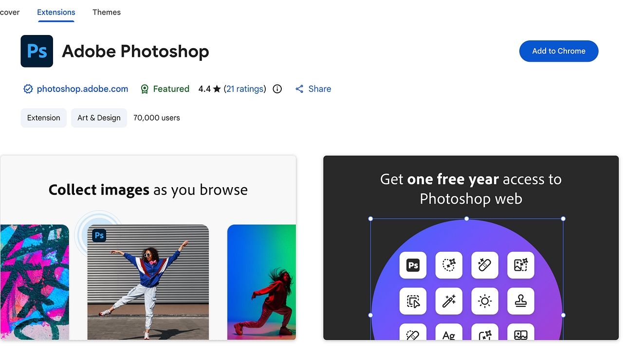
Task: Click the Featured badge icon
Action: coord(145,89)
